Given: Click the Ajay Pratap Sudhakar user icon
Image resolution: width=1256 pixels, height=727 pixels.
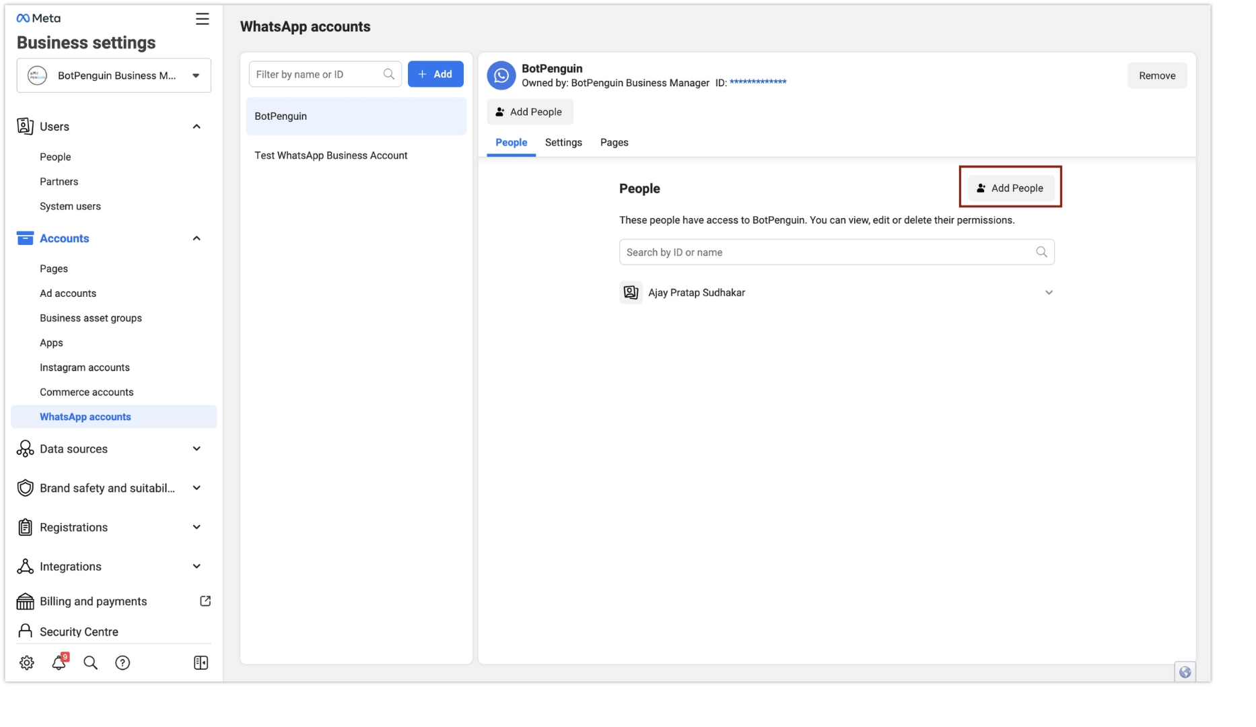Looking at the screenshot, I should [631, 292].
